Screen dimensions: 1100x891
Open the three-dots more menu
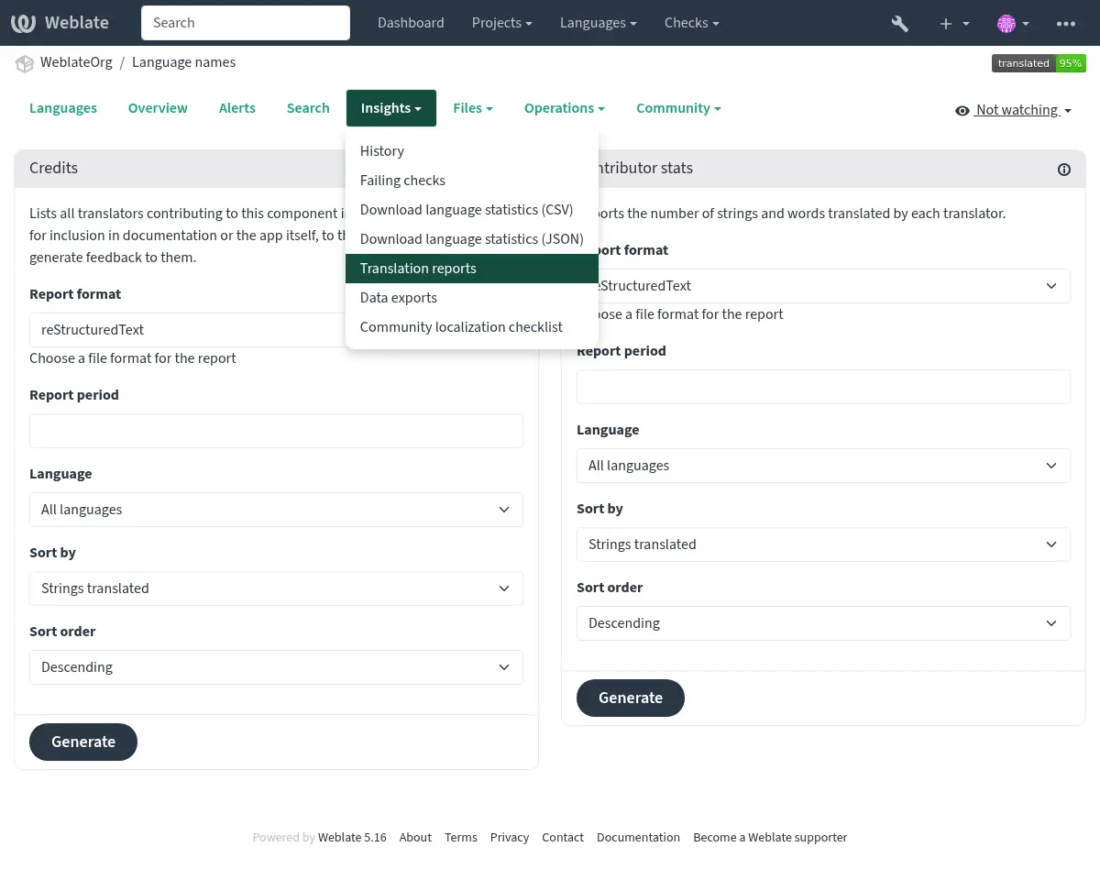(x=1065, y=23)
